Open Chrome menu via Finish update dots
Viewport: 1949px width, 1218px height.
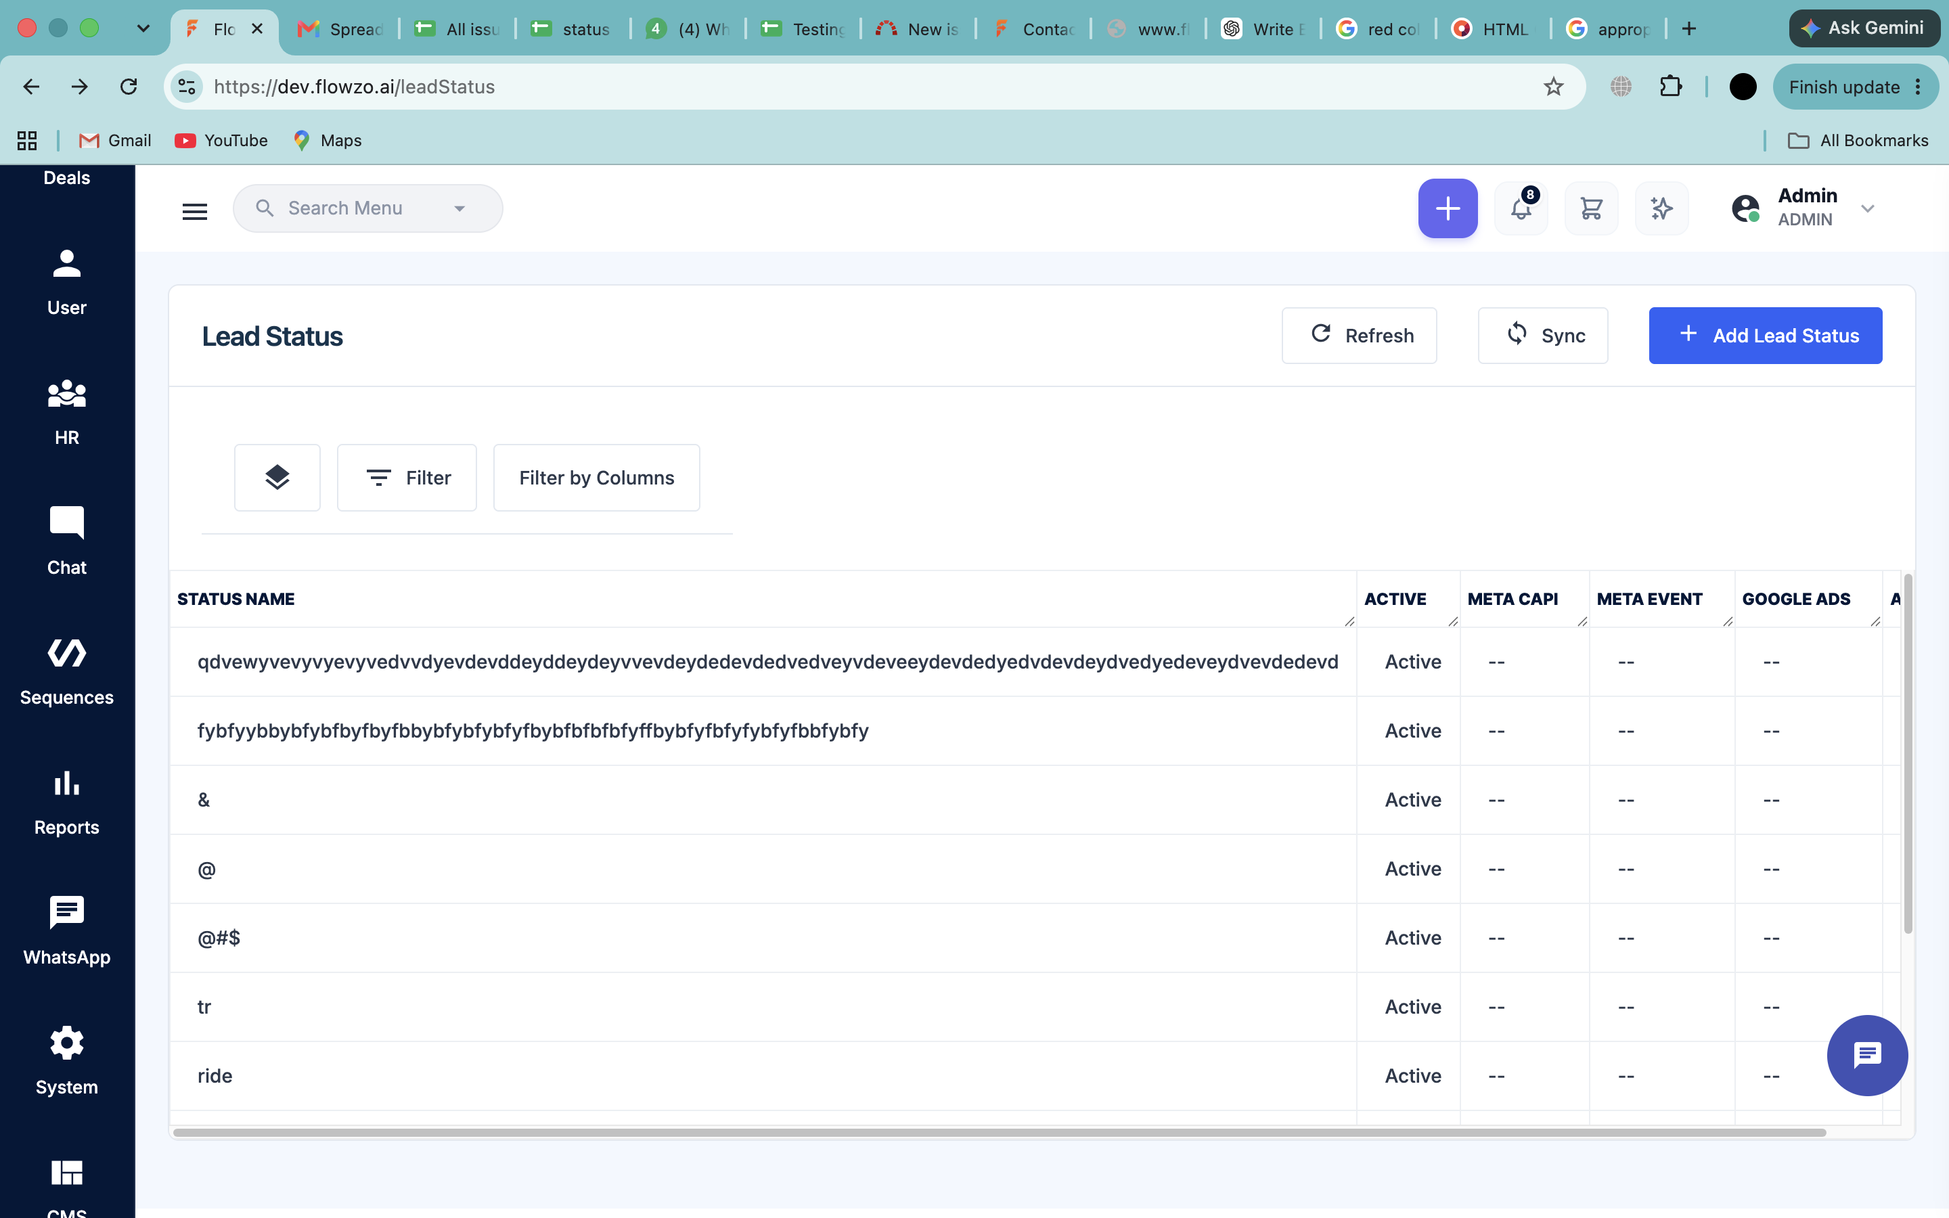point(1919,87)
